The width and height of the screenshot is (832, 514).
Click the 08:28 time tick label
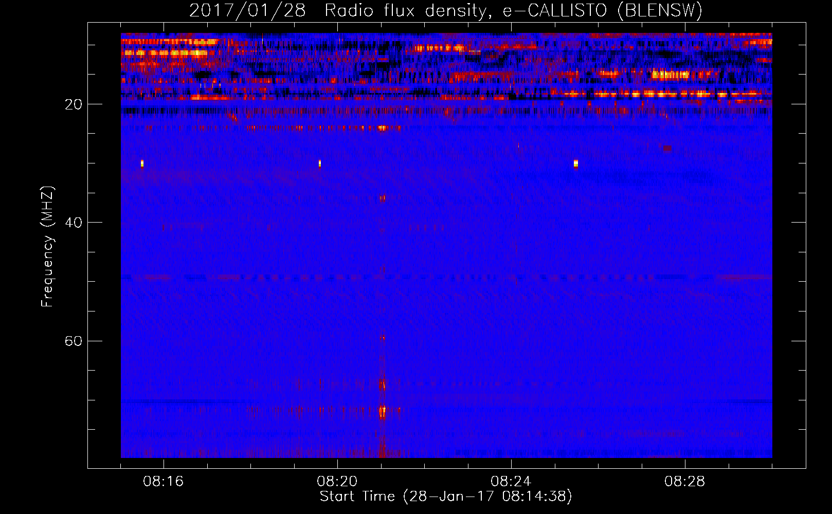click(x=685, y=482)
